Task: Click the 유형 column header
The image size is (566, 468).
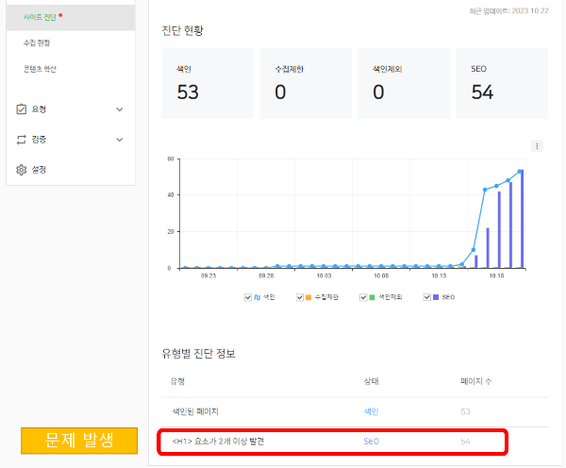Action: [177, 381]
